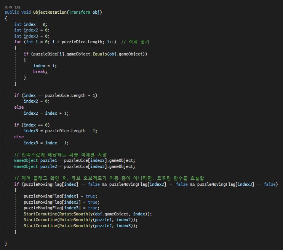
Task: Place cursor on 'puzzleMovingFlag[index2] = true;' line
Action: click(62, 202)
